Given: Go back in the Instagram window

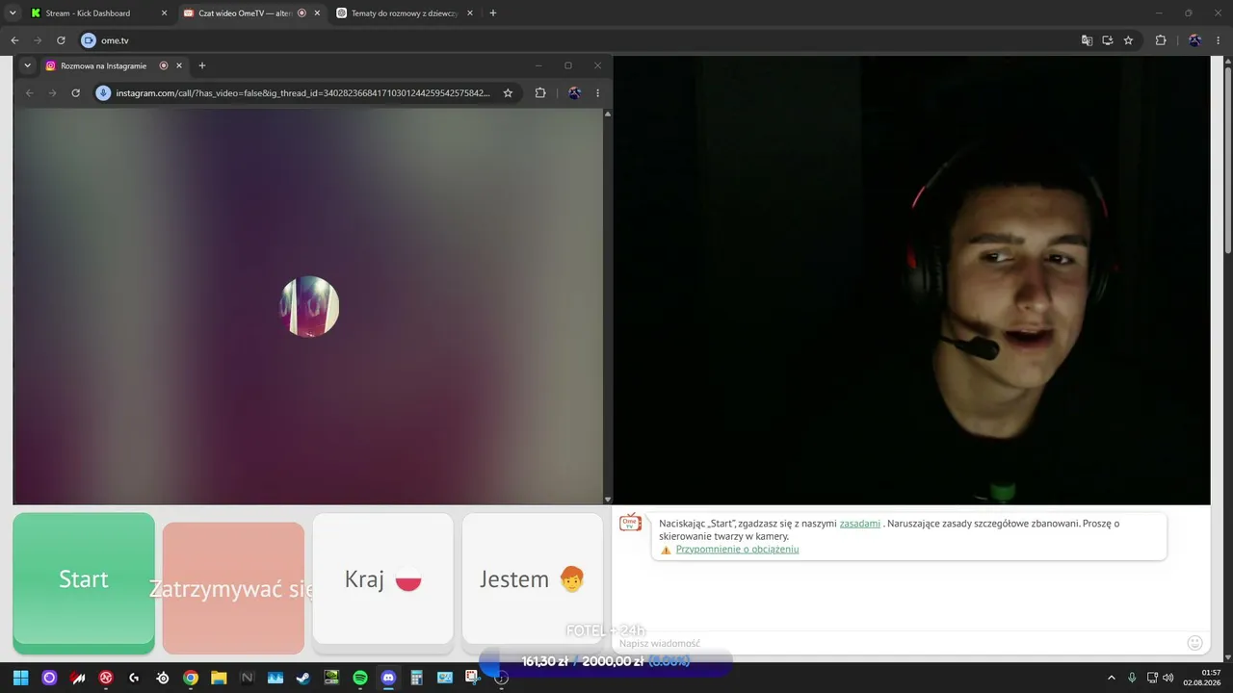Looking at the screenshot, I should 29,93.
